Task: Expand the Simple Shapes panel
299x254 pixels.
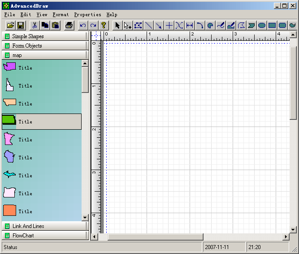Action: pos(45,36)
